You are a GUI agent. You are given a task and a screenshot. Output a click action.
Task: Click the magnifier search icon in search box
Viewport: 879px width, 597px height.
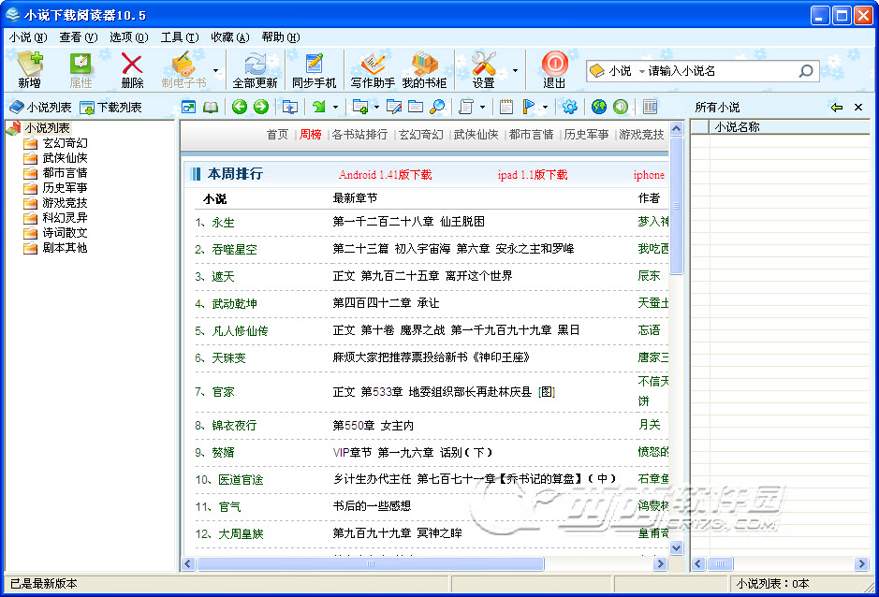[805, 71]
